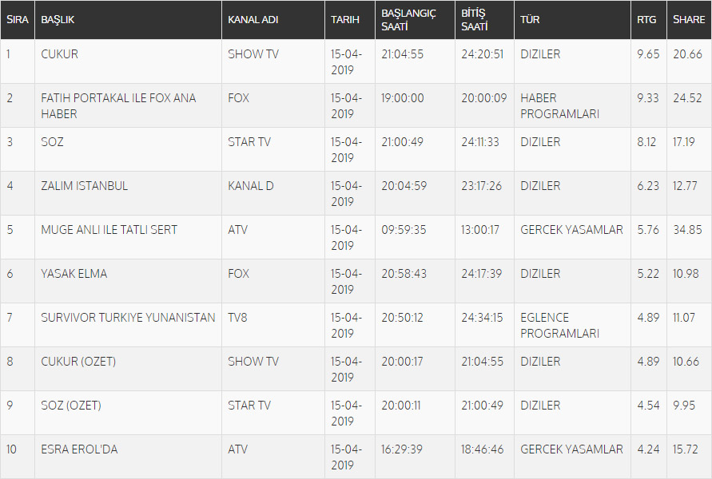712x479 pixels.
Task: Click the SIRA column header
Action: (17, 20)
